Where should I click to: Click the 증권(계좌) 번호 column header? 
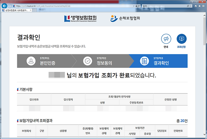click(88, 131)
